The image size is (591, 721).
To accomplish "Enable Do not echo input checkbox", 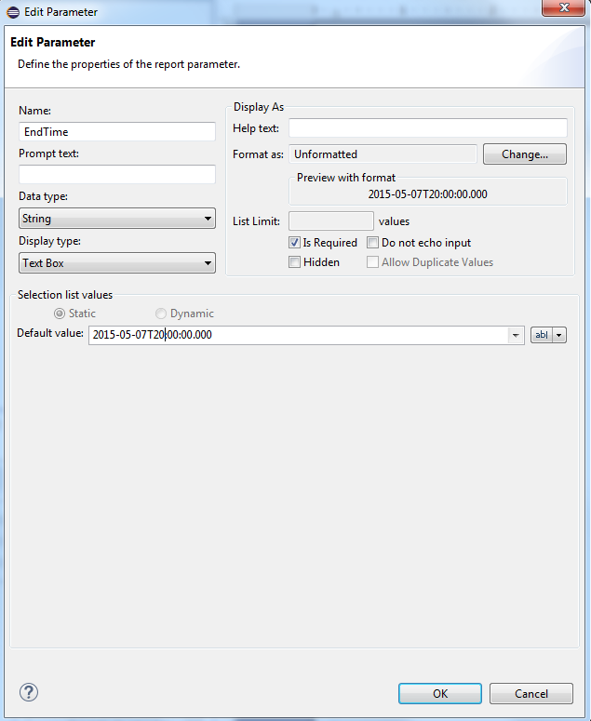I will point(373,243).
